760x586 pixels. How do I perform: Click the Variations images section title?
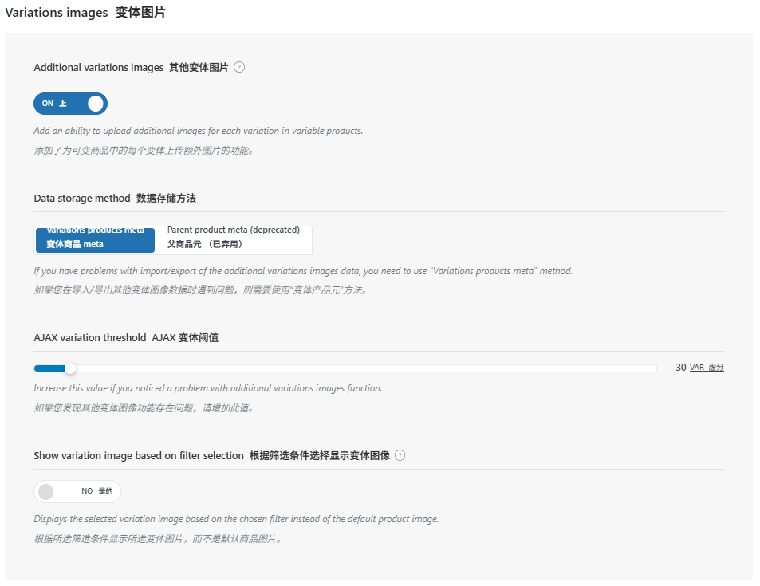pos(85,12)
